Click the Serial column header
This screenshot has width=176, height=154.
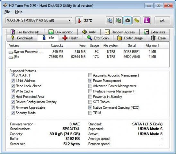pyautogui.click(x=132, y=46)
